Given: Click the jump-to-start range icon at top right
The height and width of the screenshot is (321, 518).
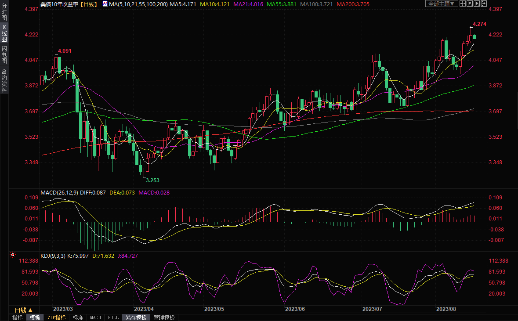Looking at the screenshot, I should 469,4.
